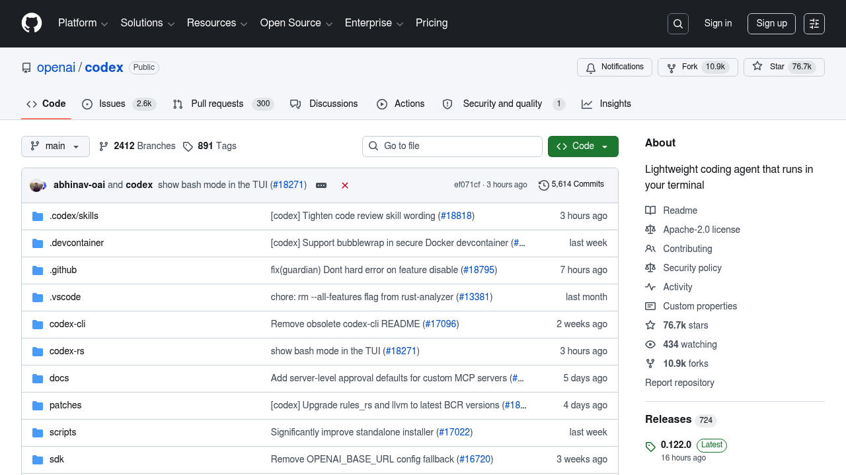Open the Apache-2.0 license link
The image size is (846, 475).
click(701, 230)
